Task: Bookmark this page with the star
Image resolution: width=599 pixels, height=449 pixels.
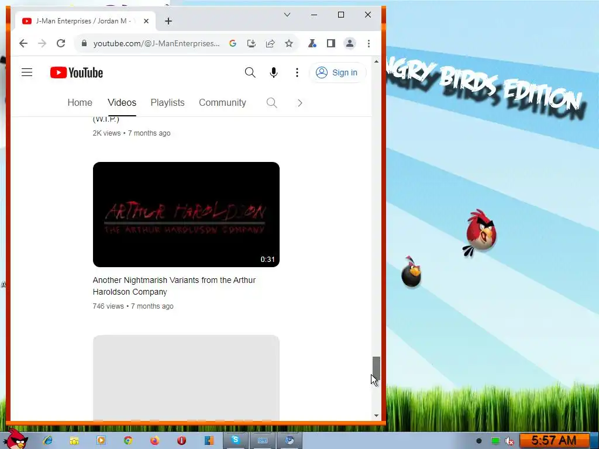Action: click(289, 43)
